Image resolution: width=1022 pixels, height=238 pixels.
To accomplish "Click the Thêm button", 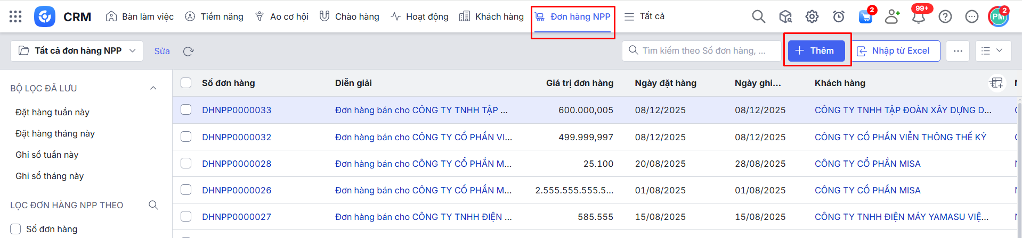I will pos(816,51).
